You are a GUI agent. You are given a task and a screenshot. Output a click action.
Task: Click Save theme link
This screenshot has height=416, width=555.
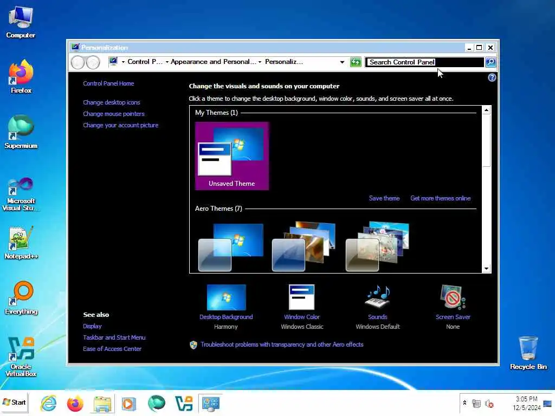click(x=384, y=198)
